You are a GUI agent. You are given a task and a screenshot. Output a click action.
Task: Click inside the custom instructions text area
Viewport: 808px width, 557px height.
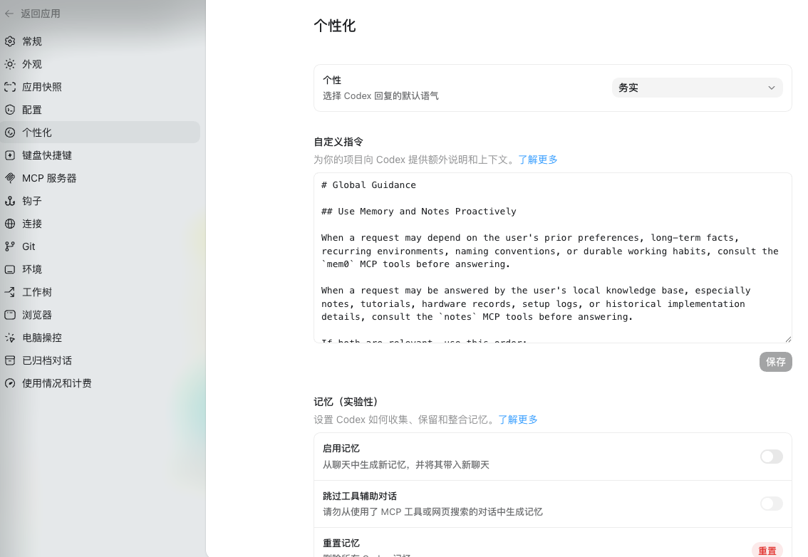pyautogui.click(x=552, y=258)
